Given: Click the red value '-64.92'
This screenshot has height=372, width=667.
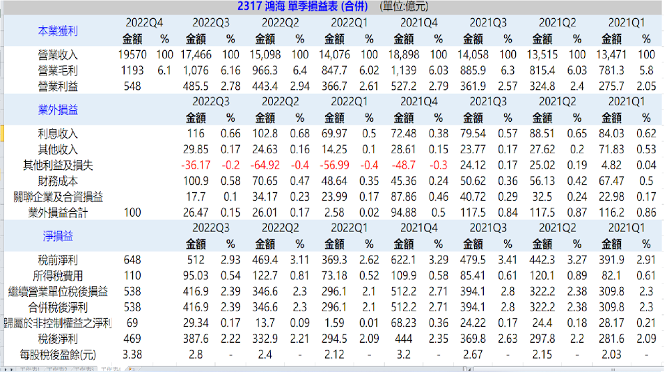Looking at the screenshot, I should (x=265, y=165).
